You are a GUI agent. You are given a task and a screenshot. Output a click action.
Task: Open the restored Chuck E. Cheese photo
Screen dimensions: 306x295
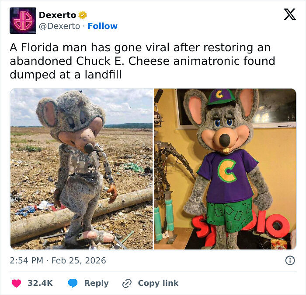coord(225,169)
